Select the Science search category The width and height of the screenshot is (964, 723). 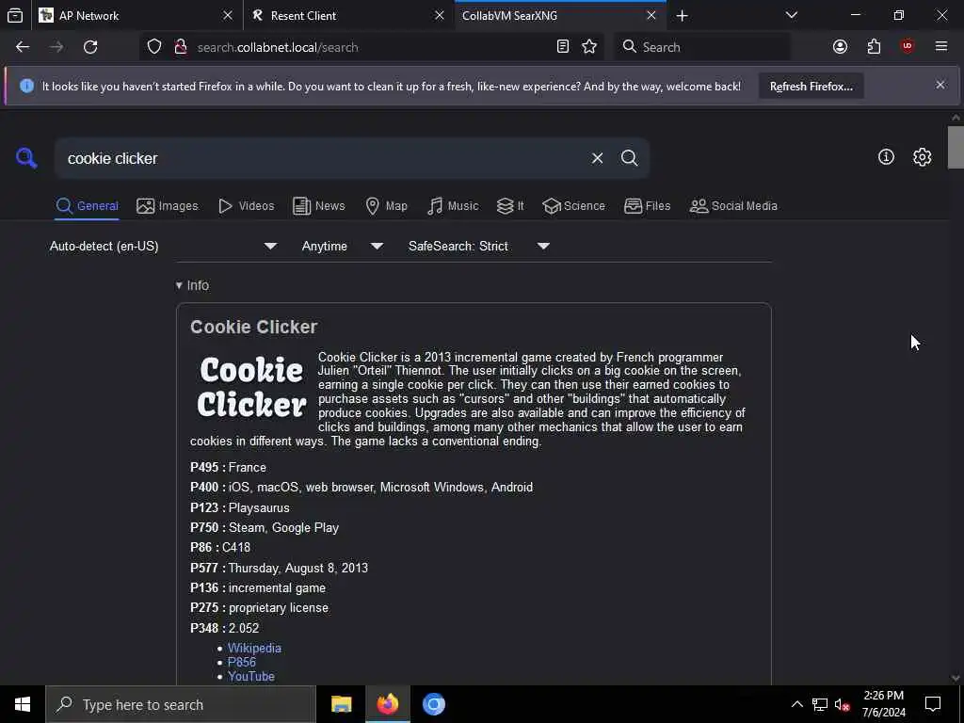click(573, 206)
